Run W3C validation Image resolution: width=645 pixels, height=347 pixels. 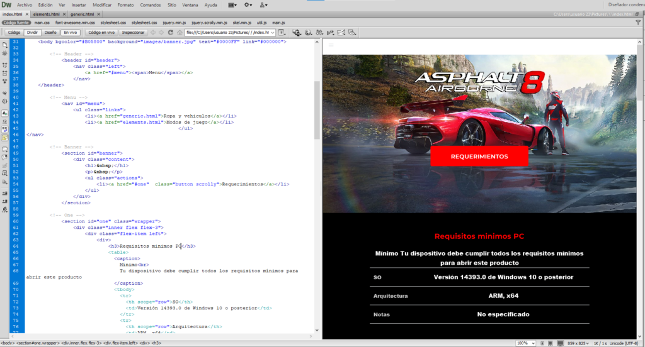point(330,33)
